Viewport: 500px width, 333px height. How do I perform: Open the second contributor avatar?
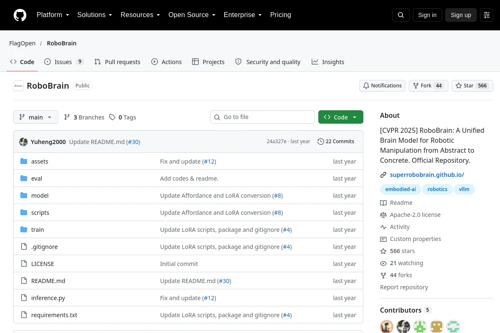pyautogui.click(x=403, y=327)
